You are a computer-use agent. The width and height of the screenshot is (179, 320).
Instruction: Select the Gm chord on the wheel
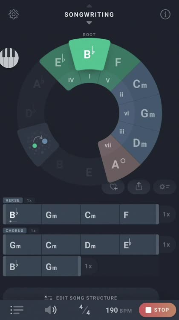click(x=147, y=113)
